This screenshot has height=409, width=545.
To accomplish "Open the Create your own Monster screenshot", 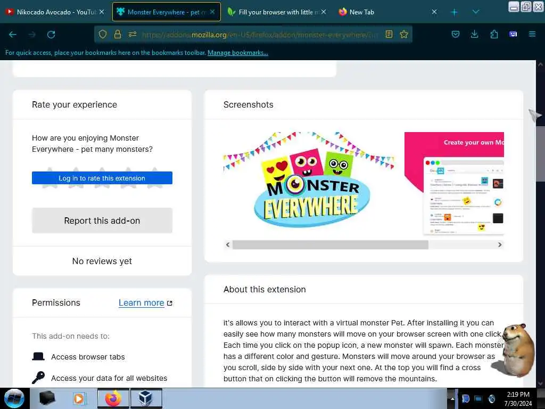I will pos(454,184).
